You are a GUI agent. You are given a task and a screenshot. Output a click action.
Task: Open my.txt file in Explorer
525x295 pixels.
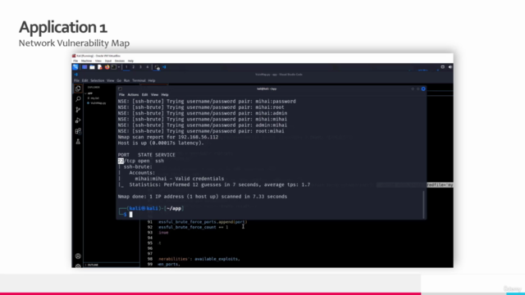94,98
